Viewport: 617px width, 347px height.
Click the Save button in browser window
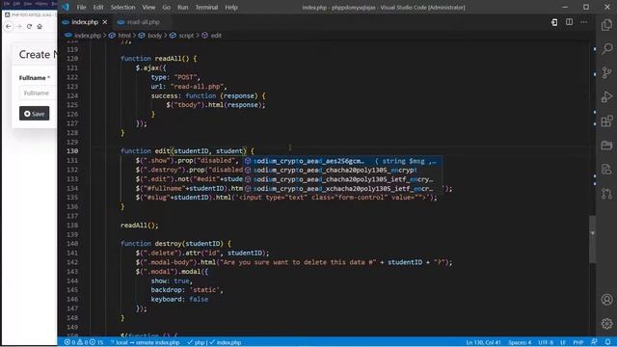(x=35, y=114)
